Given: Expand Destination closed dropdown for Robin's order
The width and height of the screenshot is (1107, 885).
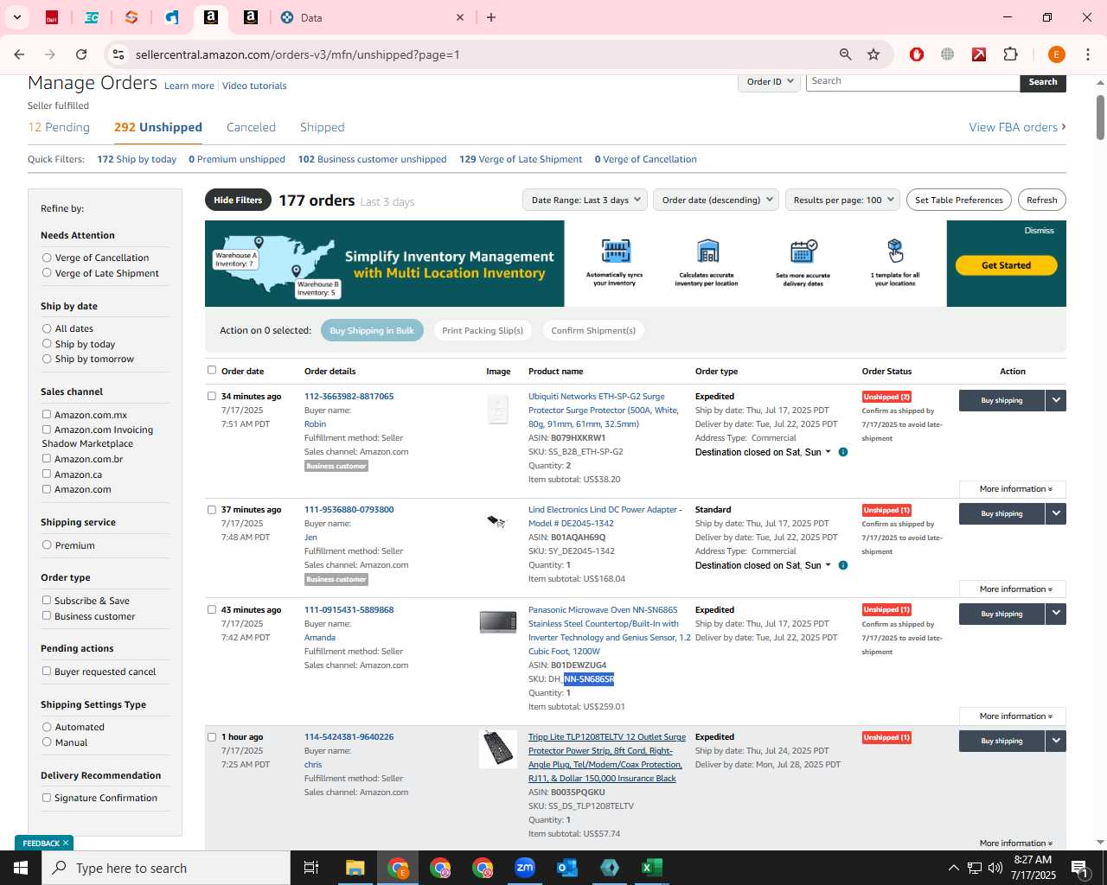Looking at the screenshot, I should tap(828, 452).
